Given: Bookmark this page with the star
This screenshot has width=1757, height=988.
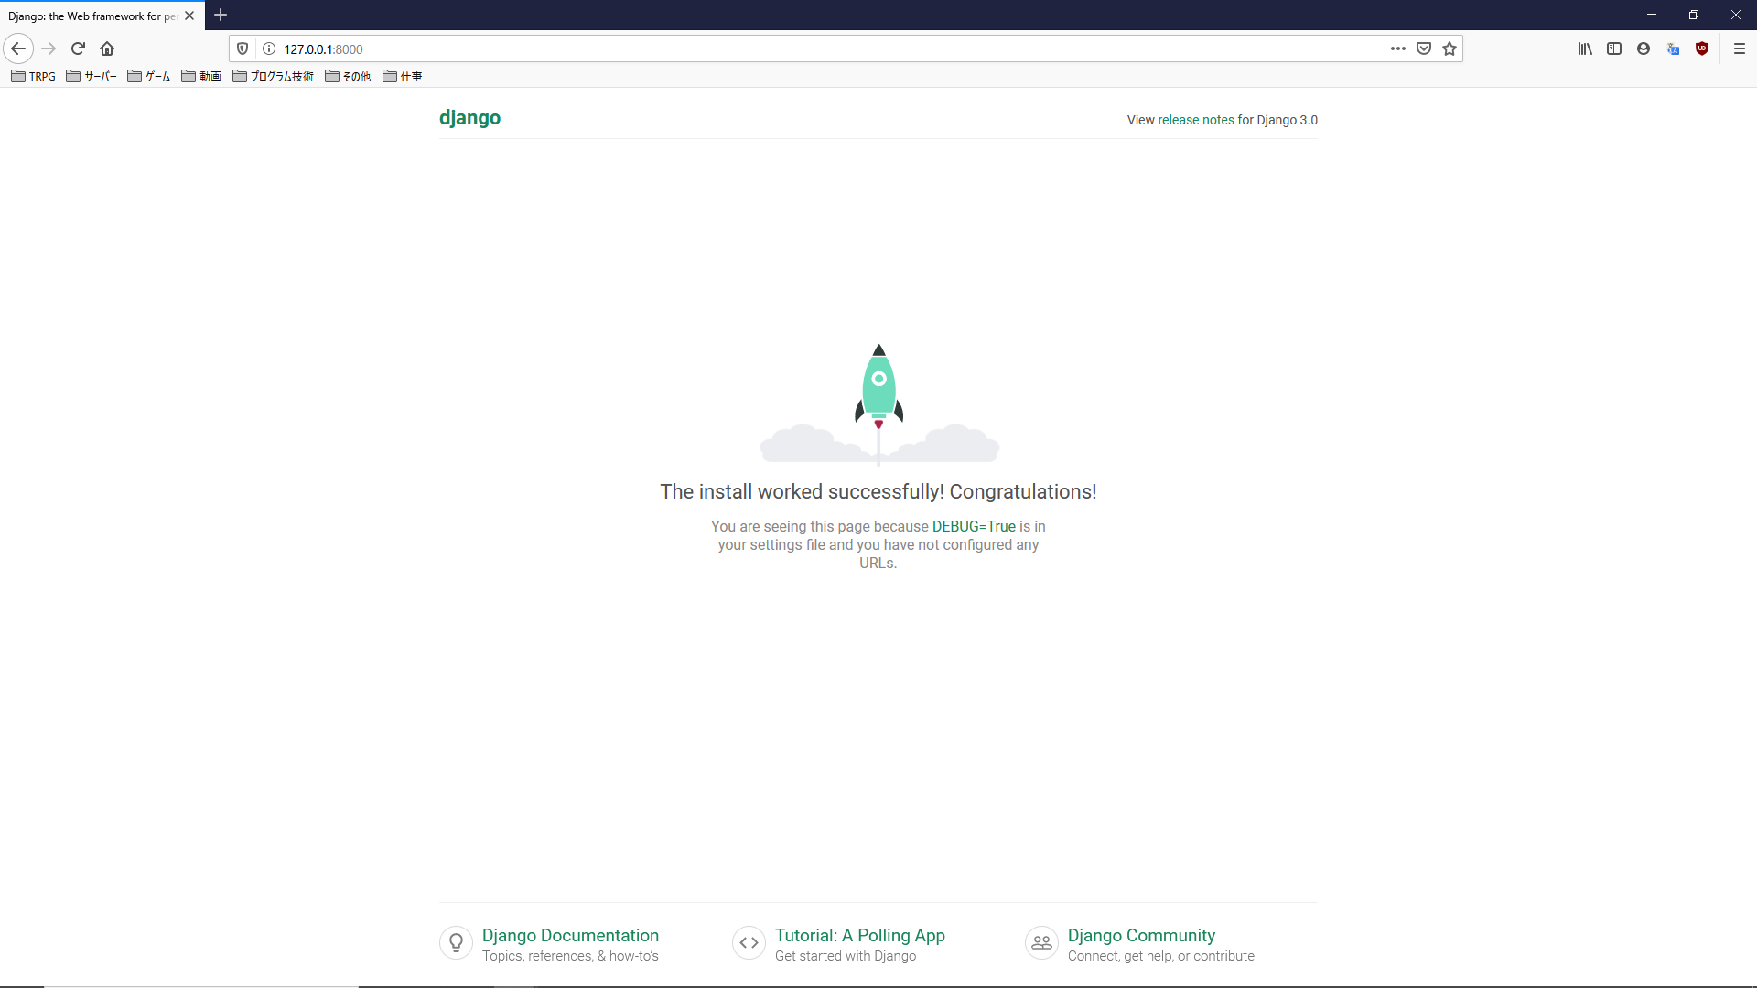Looking at the screenshot, I should click(x=1450, y=48).
